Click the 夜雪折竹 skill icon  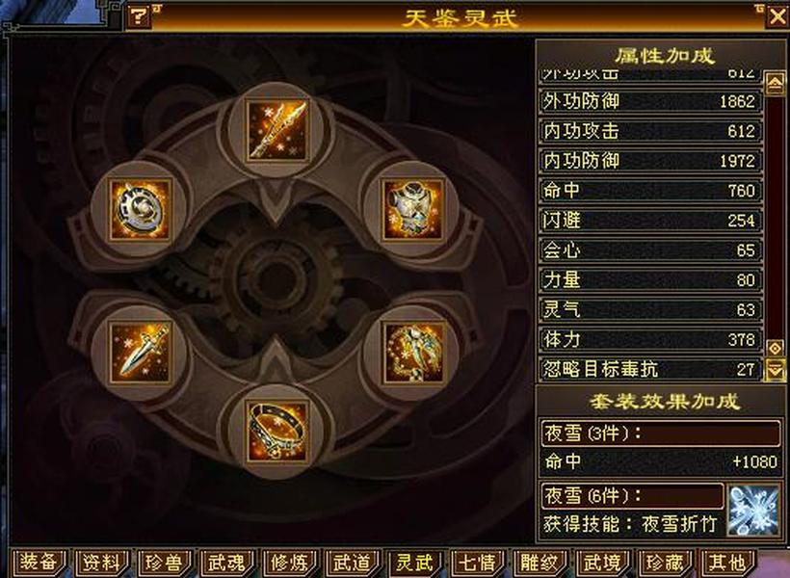point(753,511)
